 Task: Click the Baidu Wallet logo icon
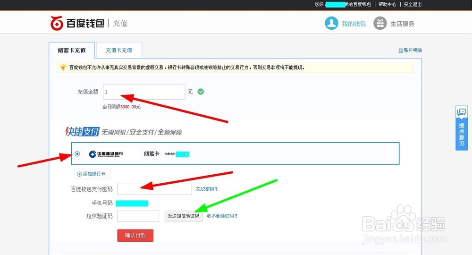coord(57,23)
